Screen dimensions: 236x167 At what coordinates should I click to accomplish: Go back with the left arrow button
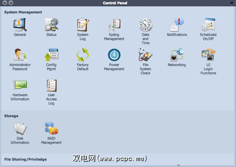(x=5, y=3)
